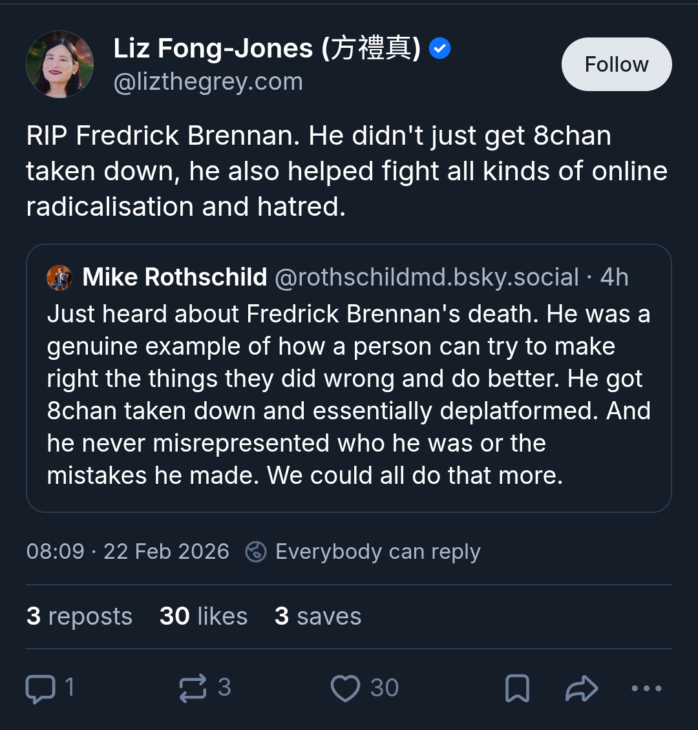Like the post with the heart icon

345,689
